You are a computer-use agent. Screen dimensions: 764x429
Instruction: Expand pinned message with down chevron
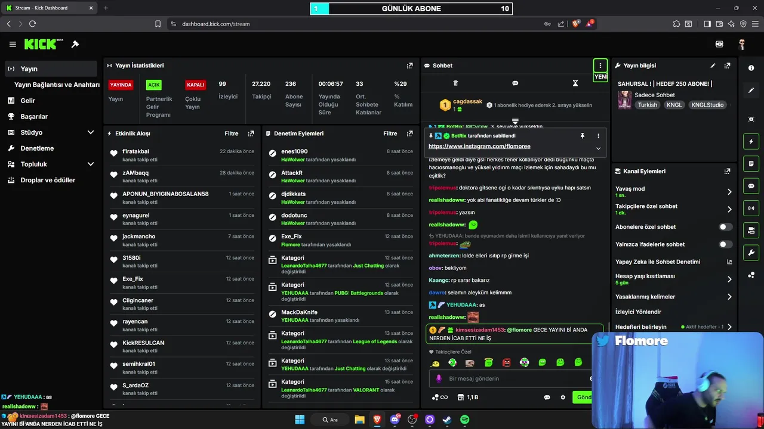point(598,148)
